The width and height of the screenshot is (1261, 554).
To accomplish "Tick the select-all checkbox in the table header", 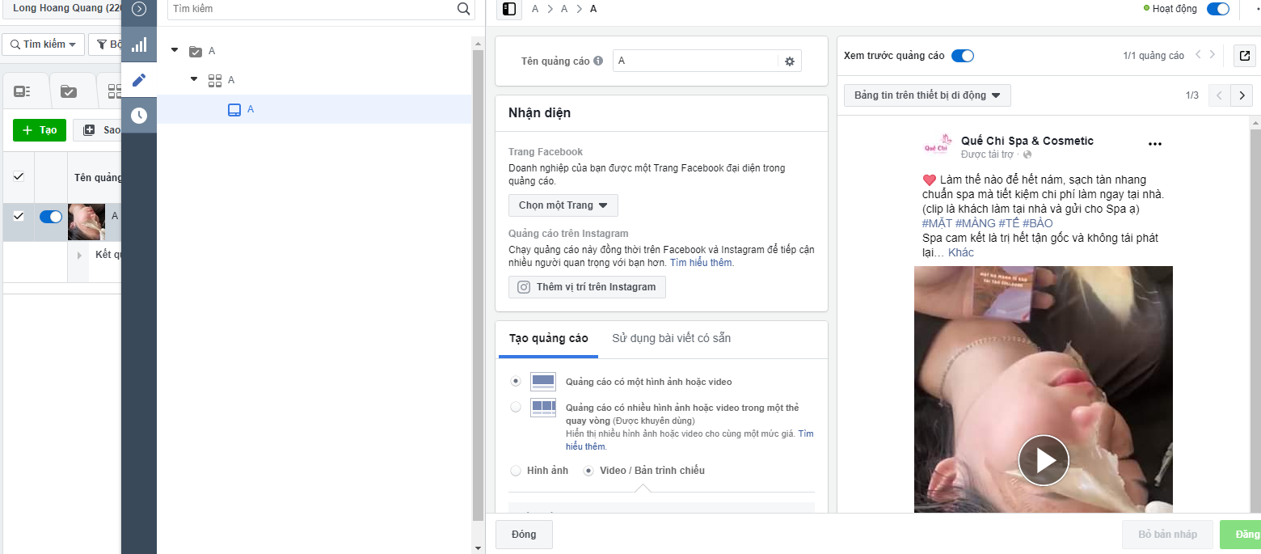I will tap(19, 176).
